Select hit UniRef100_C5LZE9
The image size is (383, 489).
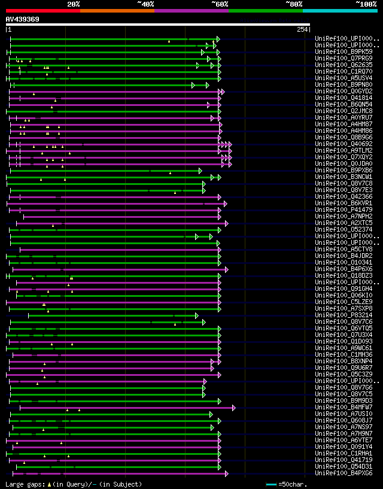coord(344,302)
